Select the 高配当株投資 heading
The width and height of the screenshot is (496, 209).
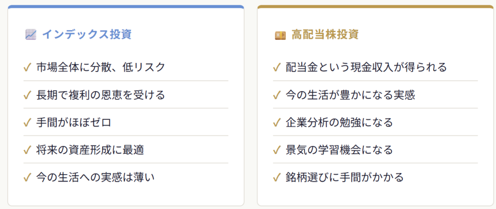coord(325,35)
